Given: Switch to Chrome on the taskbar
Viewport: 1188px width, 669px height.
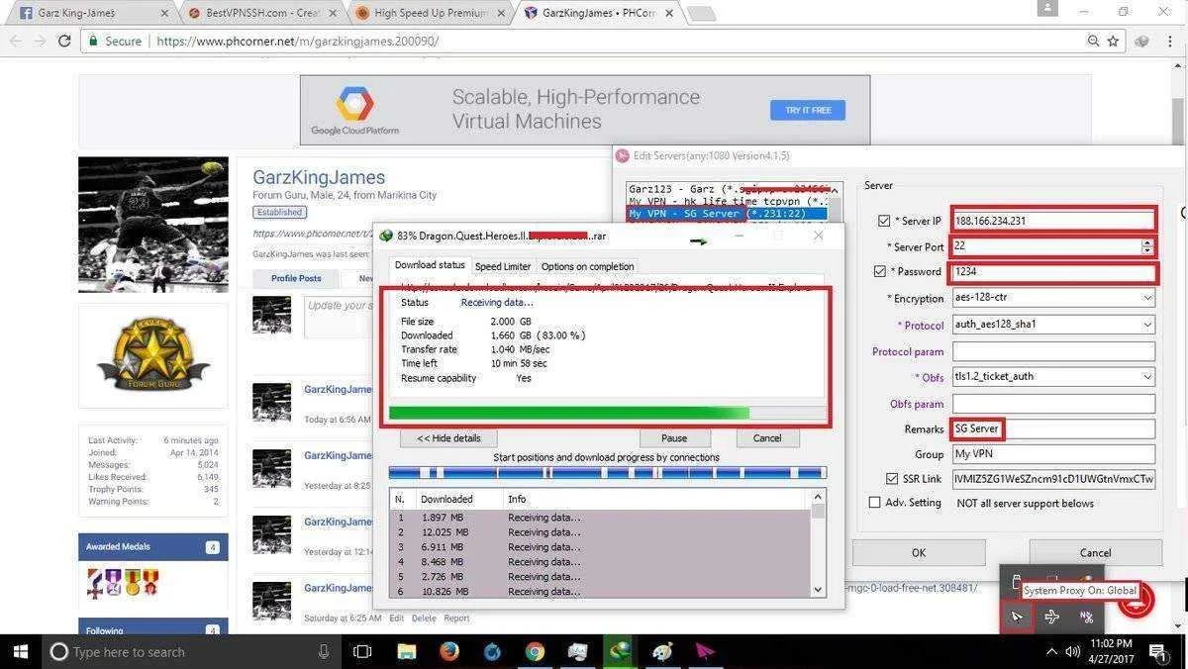Looking at the screenshot, I should tap(535, 651).
